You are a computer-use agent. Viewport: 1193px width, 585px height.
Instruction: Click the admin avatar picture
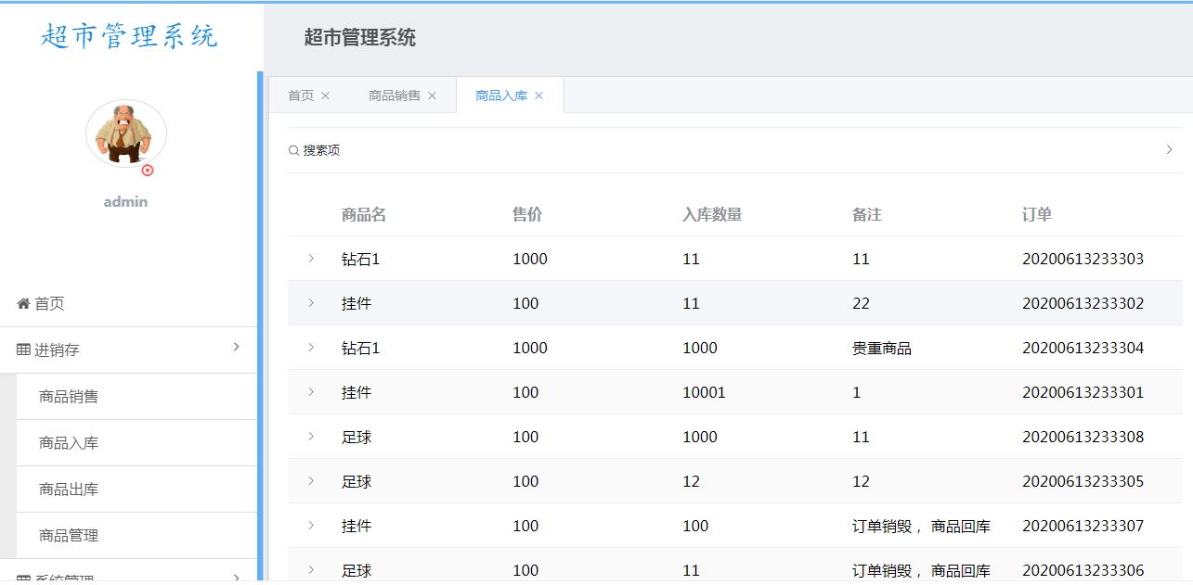[126, 134]
